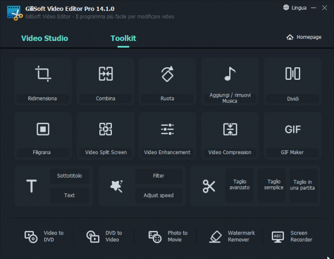Viewport: 334px width, 259px height.
Task: Open the Video Enhancement sliders icon
Action: pyautogui.click(x=167, y=129)
